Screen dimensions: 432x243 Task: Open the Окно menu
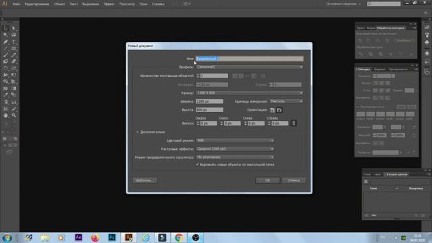pos(143,4)
